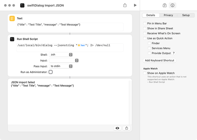Click the shell script command field
The image size is (197, 140).
[x=70, y=48]
